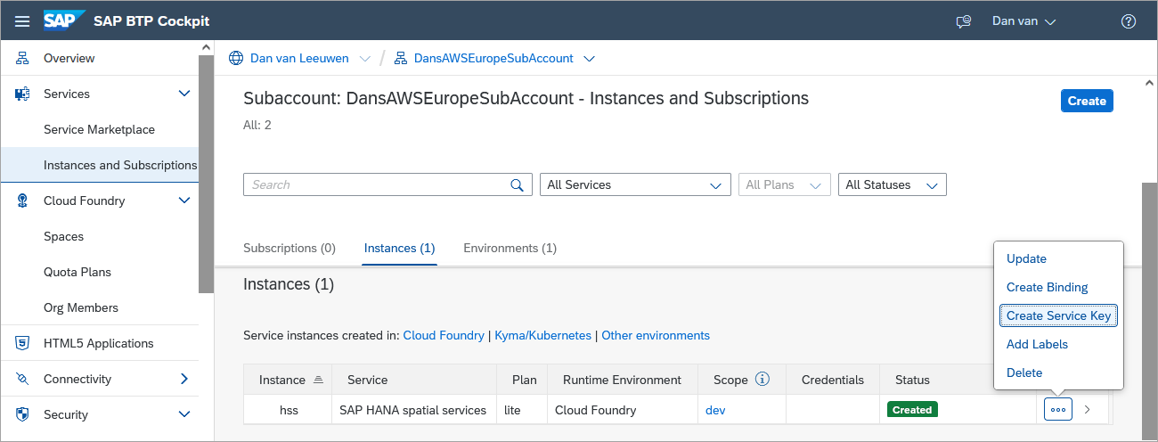Open the Kyma/Kubernetes link

pyautogui.click(x=542, y=335)
